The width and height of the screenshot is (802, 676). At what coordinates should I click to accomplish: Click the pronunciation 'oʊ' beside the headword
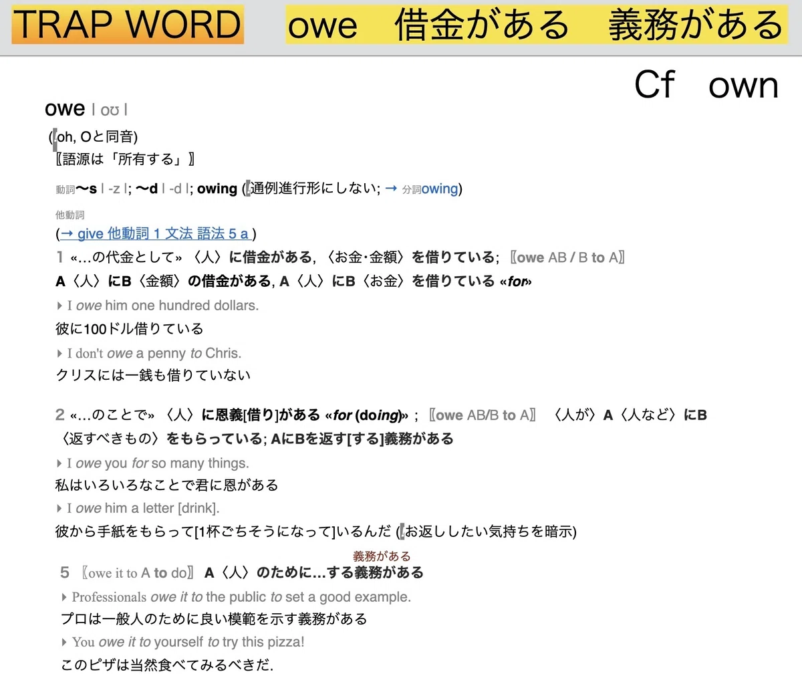110,110
